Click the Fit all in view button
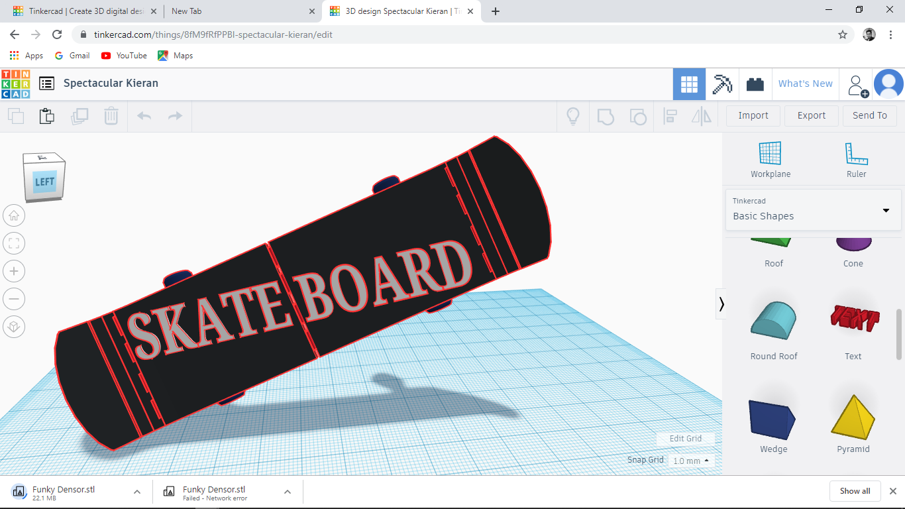This screenshot has height=509, width=905. (x=15, y=243)
